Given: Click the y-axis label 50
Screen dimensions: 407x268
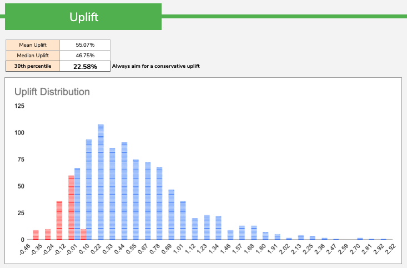Looking at the screenshot, I should pos(21,186).
